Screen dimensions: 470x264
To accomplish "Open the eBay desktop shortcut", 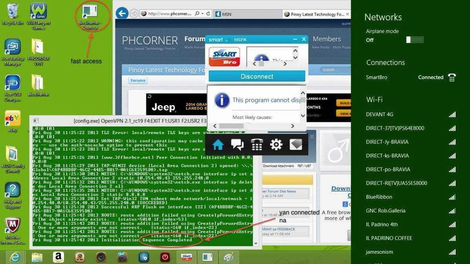I will [13, 121].
